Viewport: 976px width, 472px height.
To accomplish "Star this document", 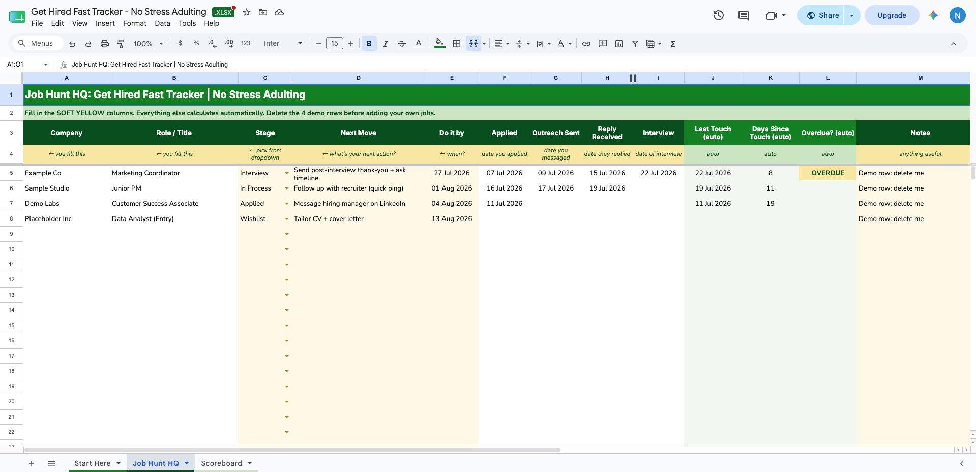I will [247, 12].
